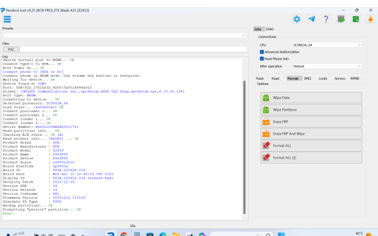Click the Format ALL button

[311, 146]
